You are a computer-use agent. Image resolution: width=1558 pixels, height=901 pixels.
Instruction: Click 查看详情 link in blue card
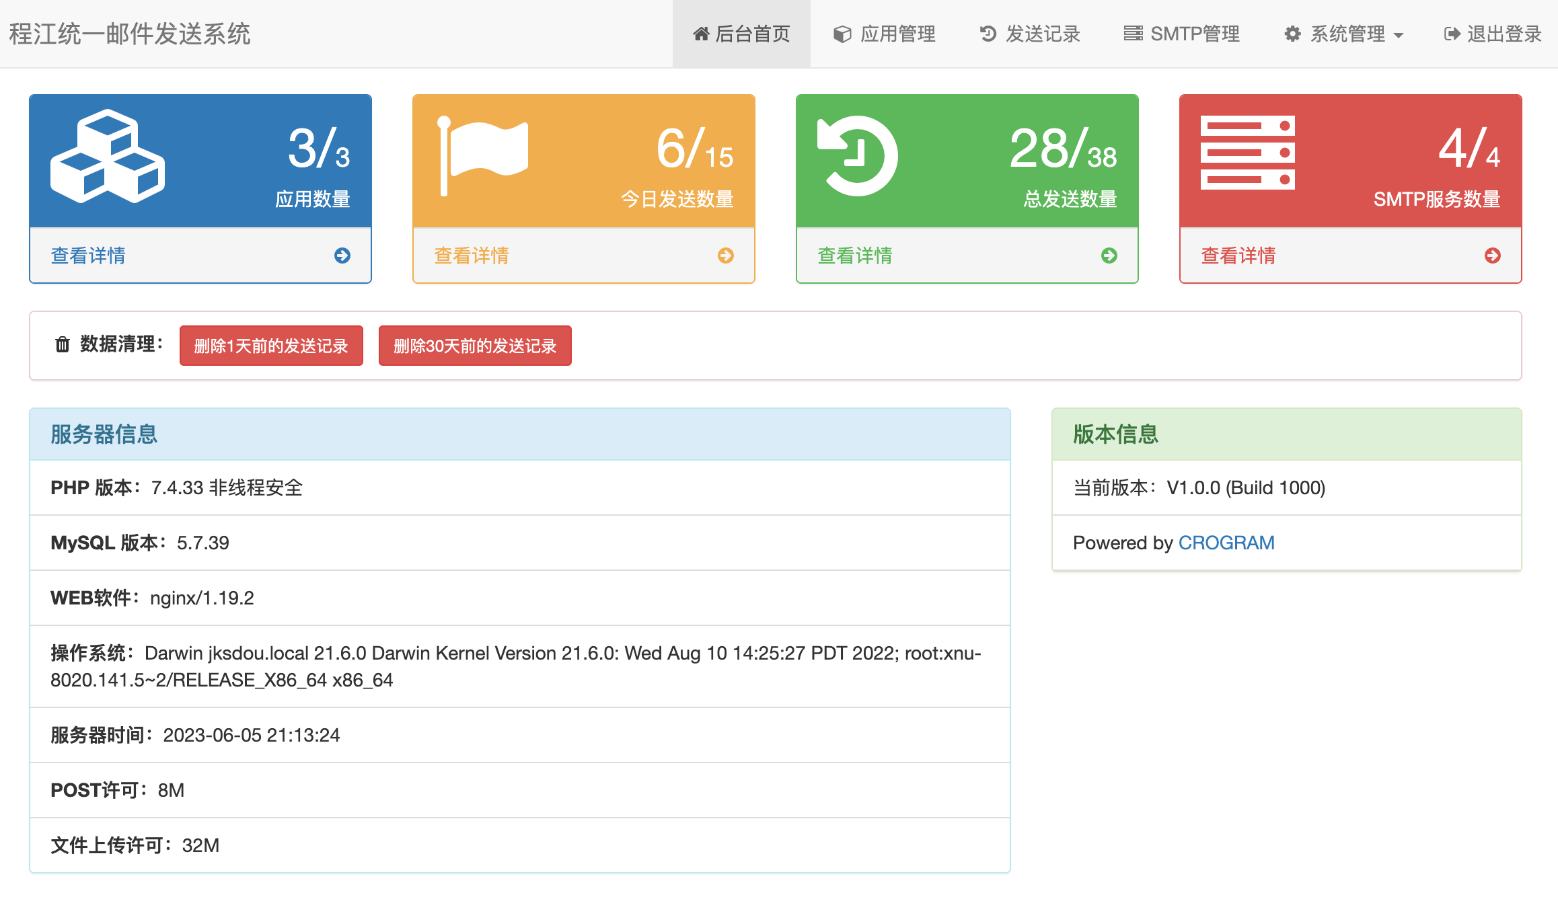88,256
